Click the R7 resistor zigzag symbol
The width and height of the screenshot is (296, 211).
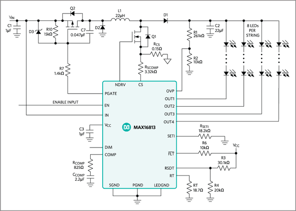(x=68, y=70)
